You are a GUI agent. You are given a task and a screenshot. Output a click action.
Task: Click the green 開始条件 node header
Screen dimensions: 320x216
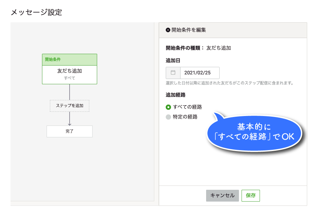[70, 60]
